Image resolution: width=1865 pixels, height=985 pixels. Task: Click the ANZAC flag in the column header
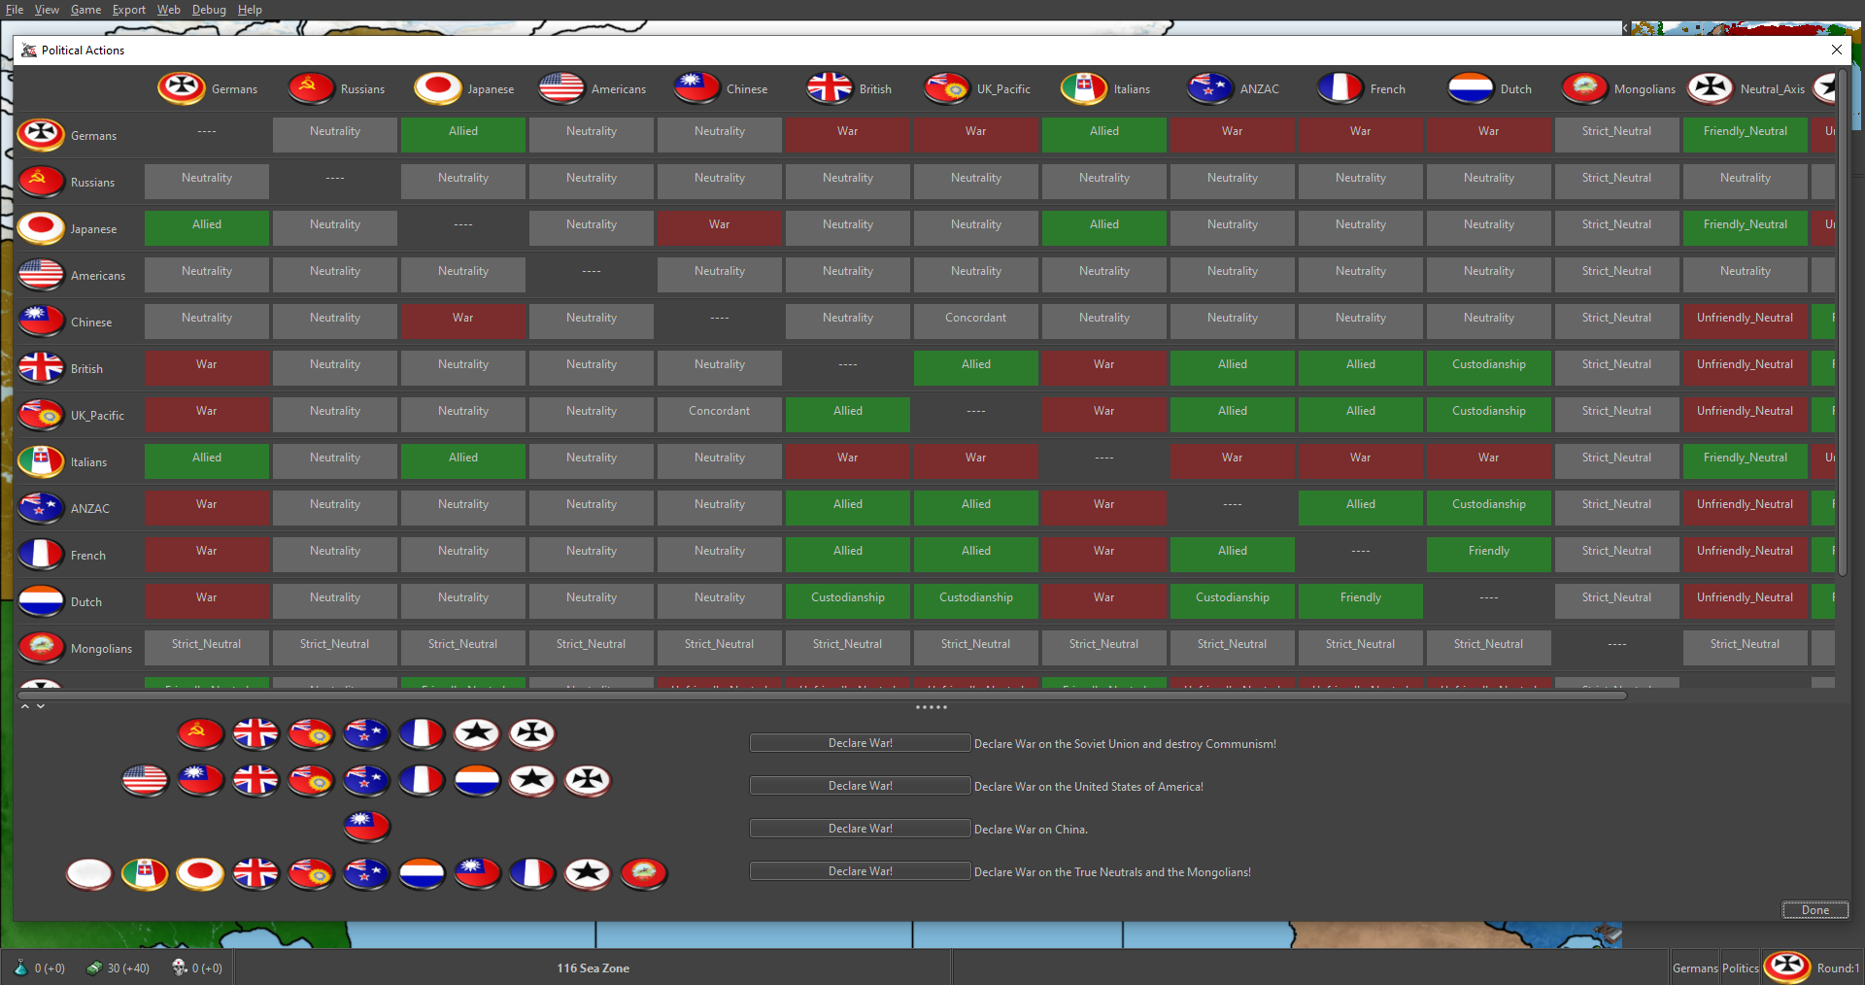coord(1210,88)
